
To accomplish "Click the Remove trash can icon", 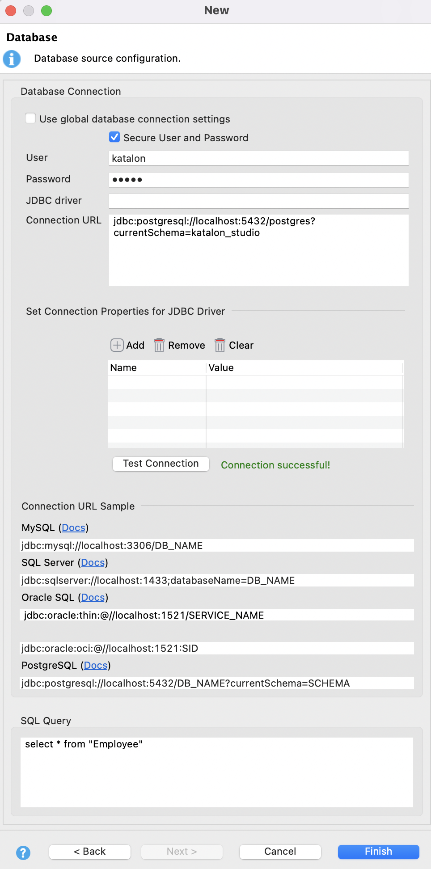I will [159, 345].
